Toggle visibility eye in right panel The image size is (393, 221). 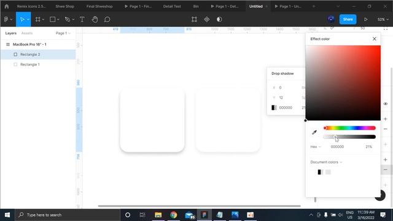(386, 104)
